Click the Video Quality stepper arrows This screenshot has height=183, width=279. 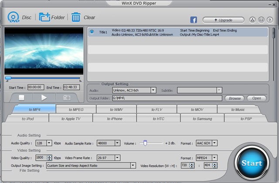(x=49, y=158)
